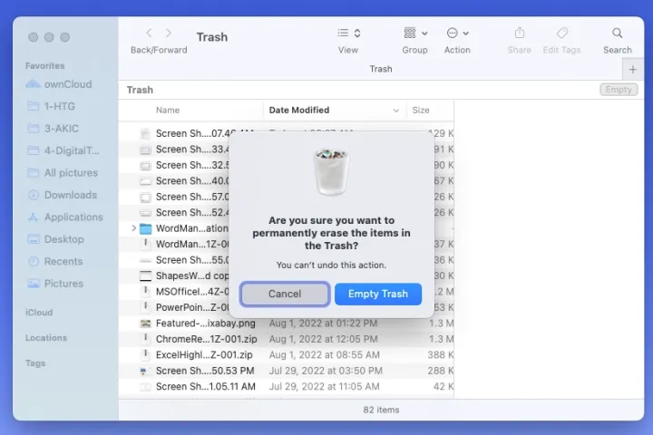Expand the Group dropdown arrow
Viewport: 653px width, 435px height.
tap(424, 34)
